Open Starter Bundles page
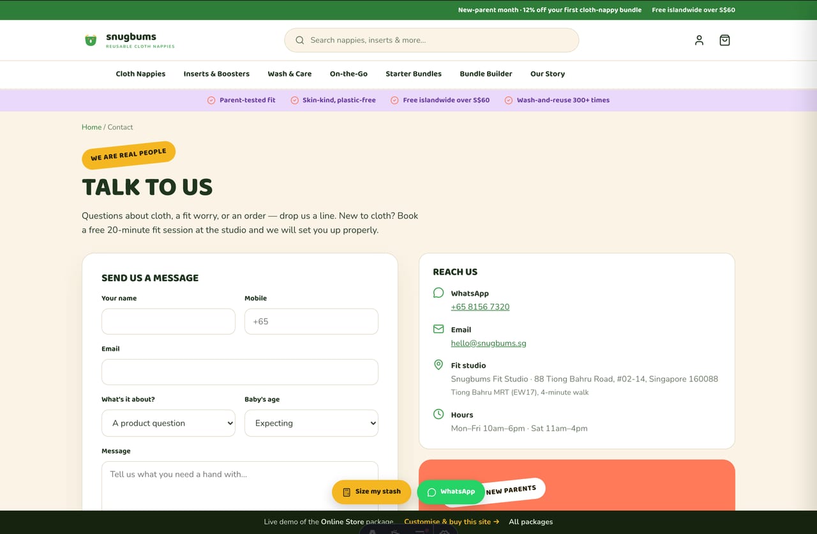The image size is (817, 534). pyautogui.click(x=414, y=74)
